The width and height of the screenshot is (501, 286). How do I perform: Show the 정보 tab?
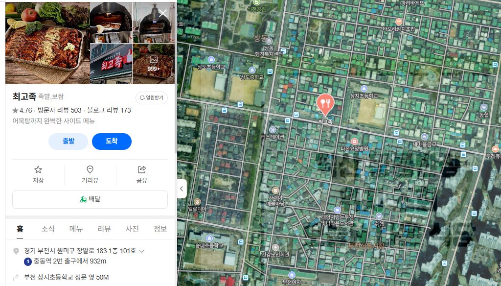(x=160, y=229)
